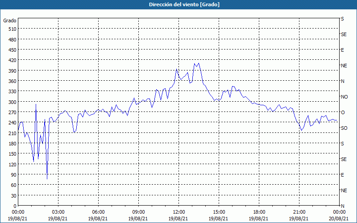Screen dimensions: 357x223
Task: Click the 330 degree axis label
Action: [x=13, y=91]
